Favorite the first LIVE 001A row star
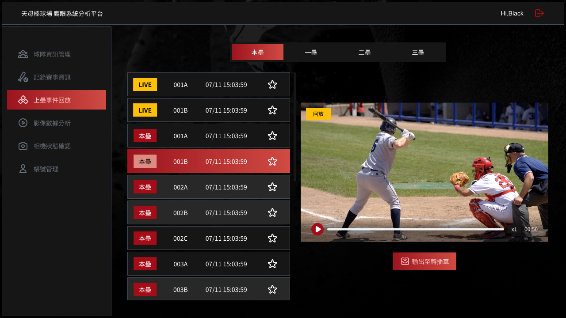 pos(272,85)
